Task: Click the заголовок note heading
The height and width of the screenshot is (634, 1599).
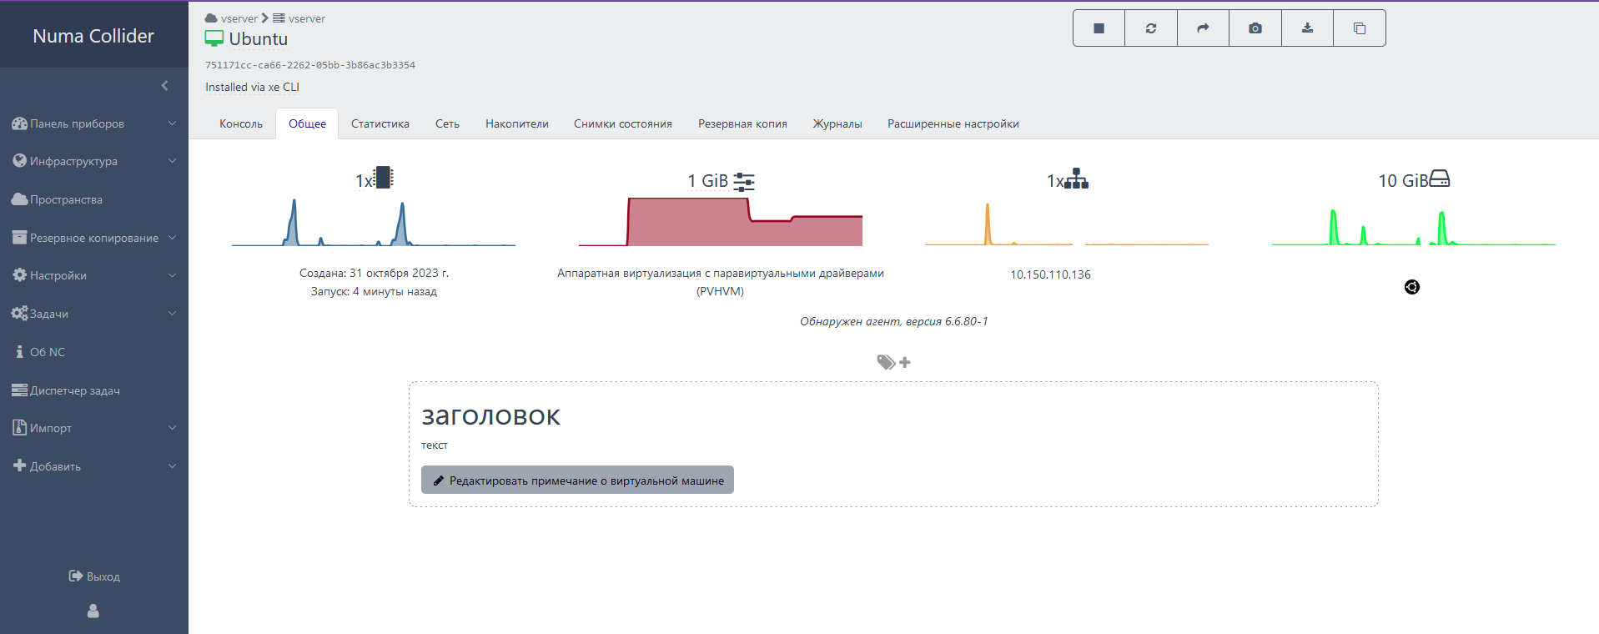Action: point(490,415)
